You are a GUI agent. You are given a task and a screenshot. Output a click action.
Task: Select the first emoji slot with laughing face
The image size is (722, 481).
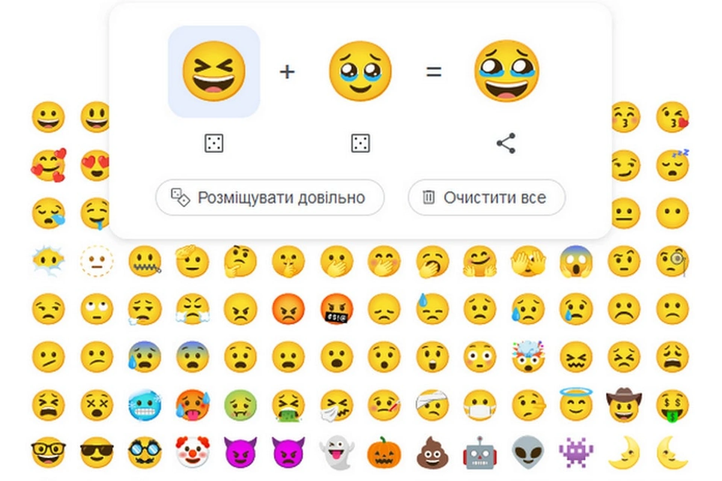coord(214,71)
